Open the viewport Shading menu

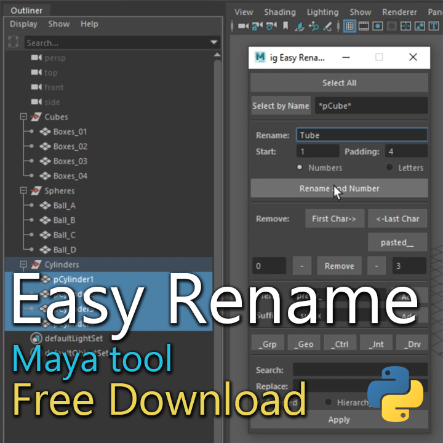(x=280, y=12)
